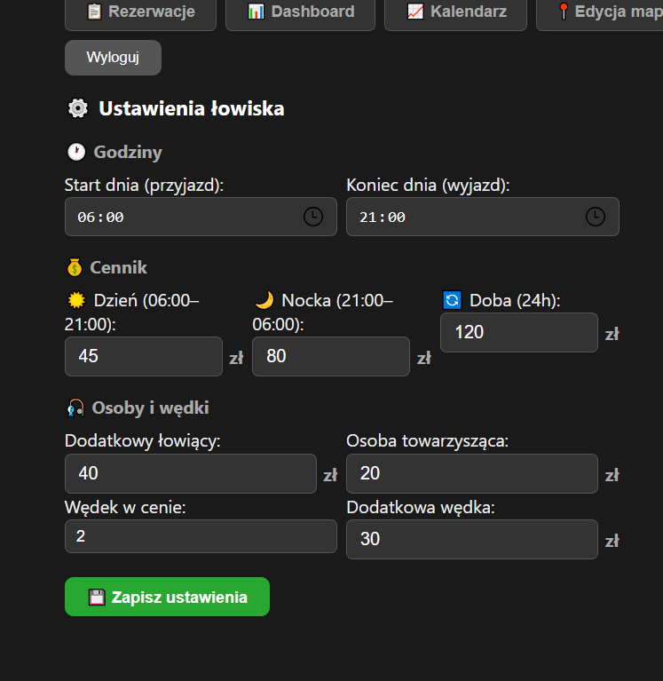Click the Osoba towarzysząca label
This screenshot has width=663, height=681.
pyautogui.click(x=427, y=440)
